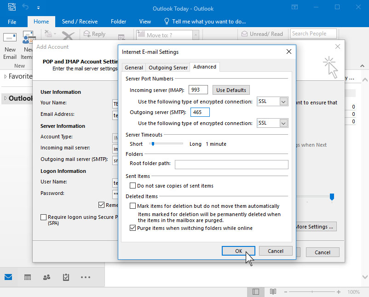Switch to Normal view in status bar

[256, 292]
